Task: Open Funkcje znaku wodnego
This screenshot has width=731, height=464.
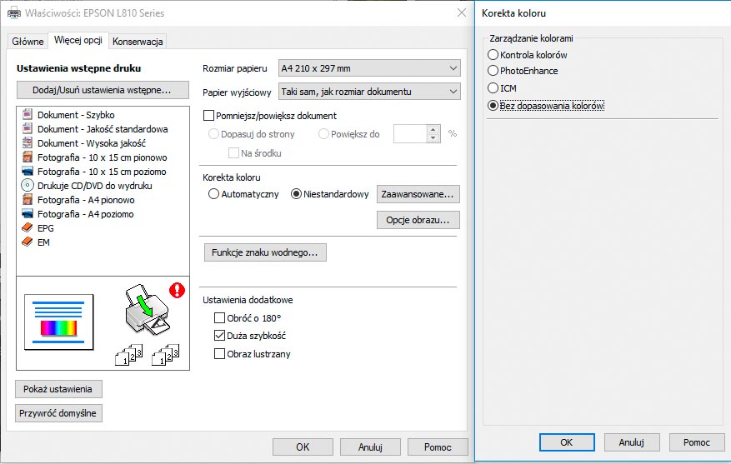Action: click(x=265, y=252)
